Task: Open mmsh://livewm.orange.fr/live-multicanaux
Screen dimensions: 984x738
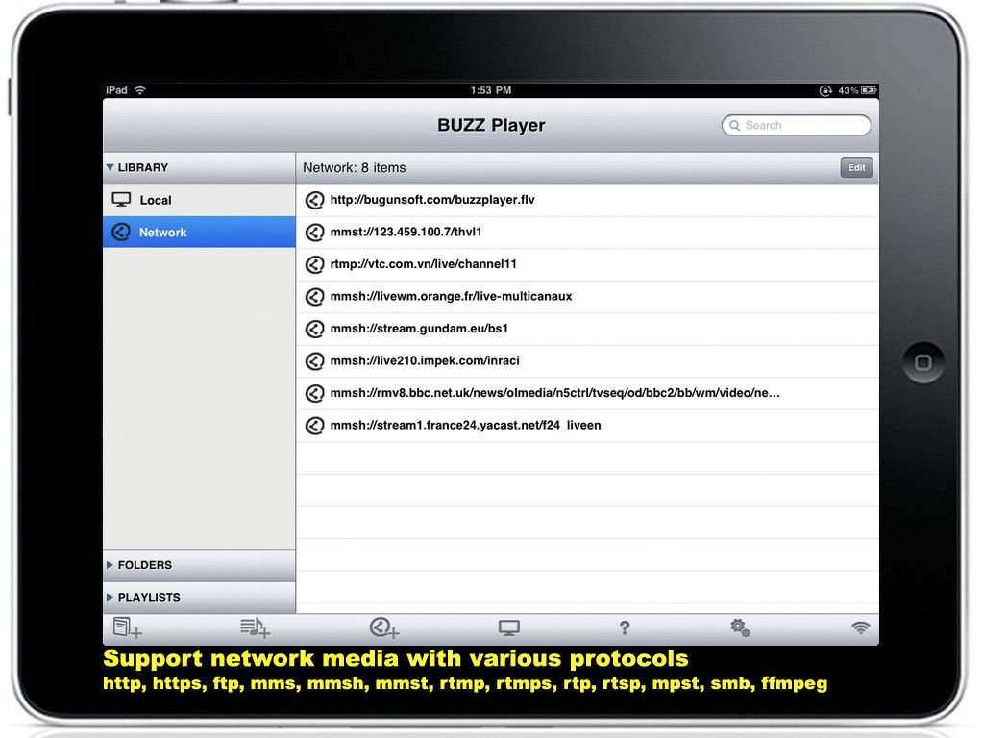Action: pos(587,296)
